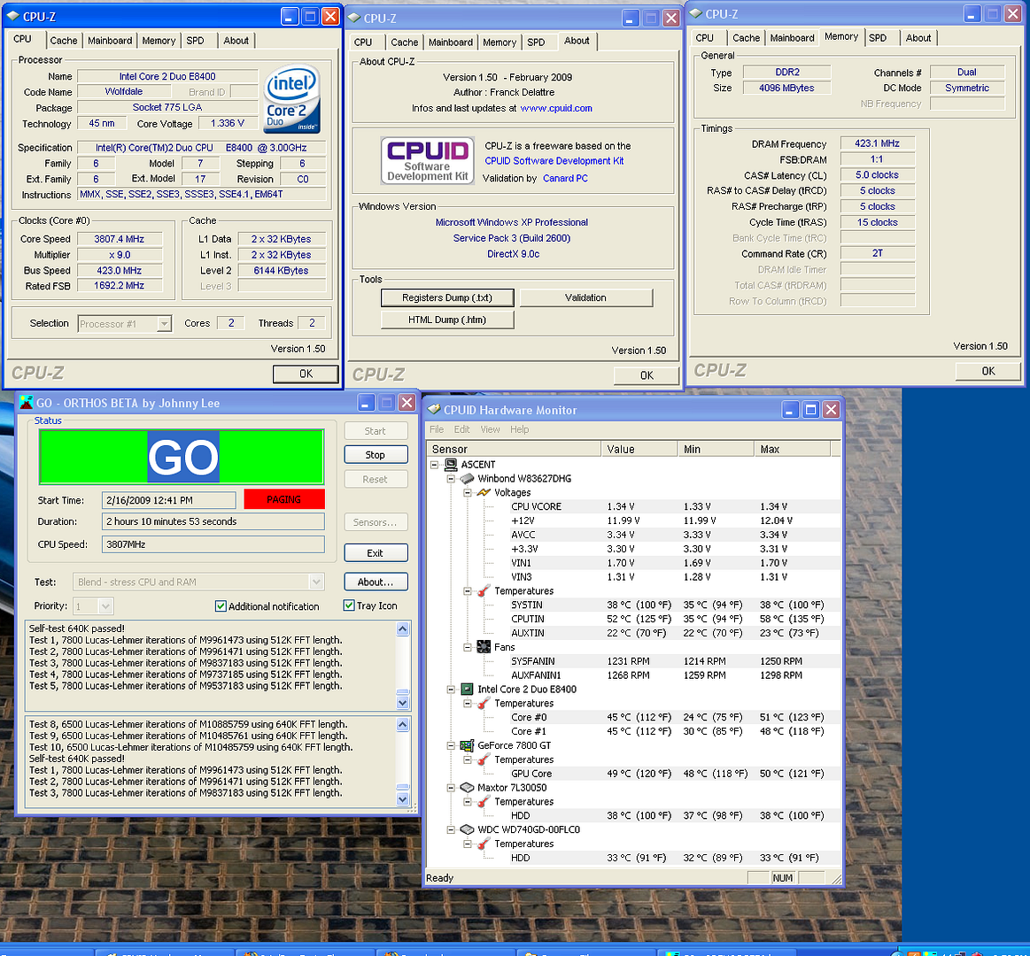This screenshot has height=956, width=1030.
Task: Open the Processor #1 selection dropdown
Action: click(164, 324)
